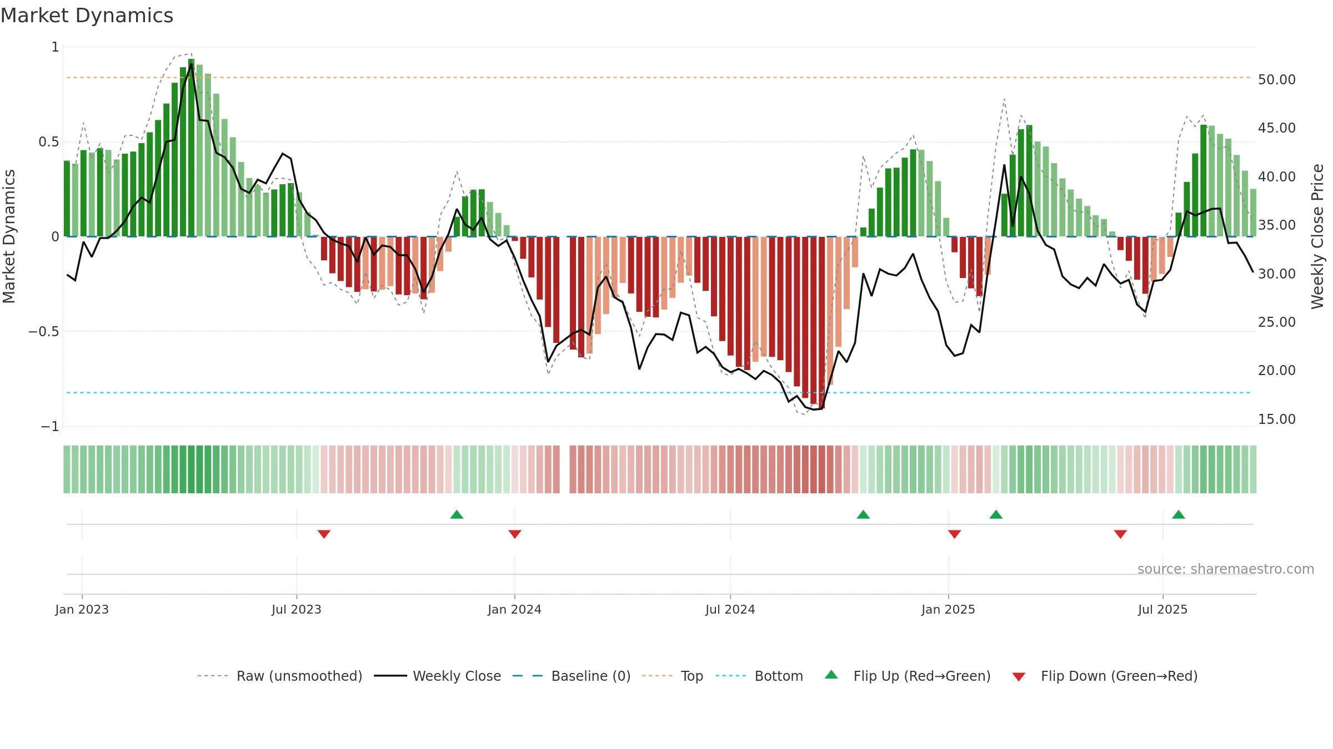1333x749 pixels.
Task: Select the flip-down marker after Jul 2023
Action: point(324,534)
